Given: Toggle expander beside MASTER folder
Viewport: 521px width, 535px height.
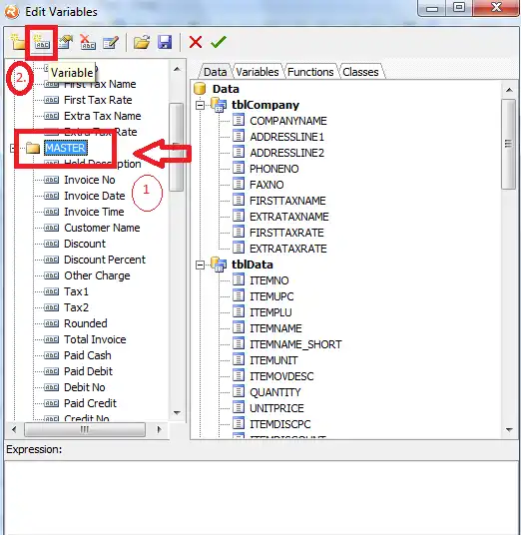Looking at the screenshot, I should tap(13, 148).
